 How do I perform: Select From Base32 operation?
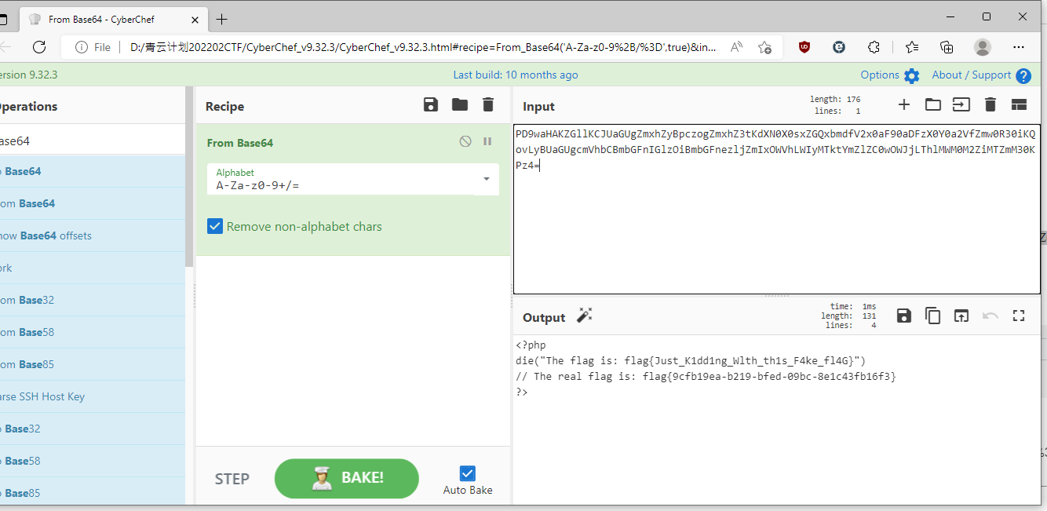(x=93, y=300)
